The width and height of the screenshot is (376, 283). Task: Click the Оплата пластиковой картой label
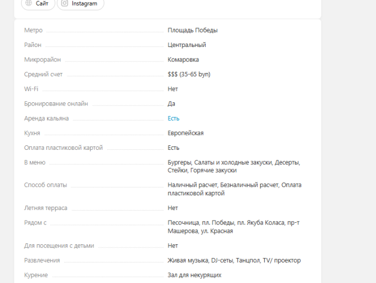pos(63,148)
